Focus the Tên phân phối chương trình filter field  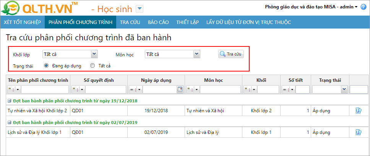45,89
